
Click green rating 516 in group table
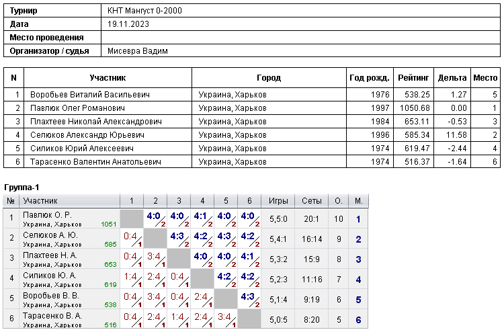pyautogui.click(x=110, y=325)
